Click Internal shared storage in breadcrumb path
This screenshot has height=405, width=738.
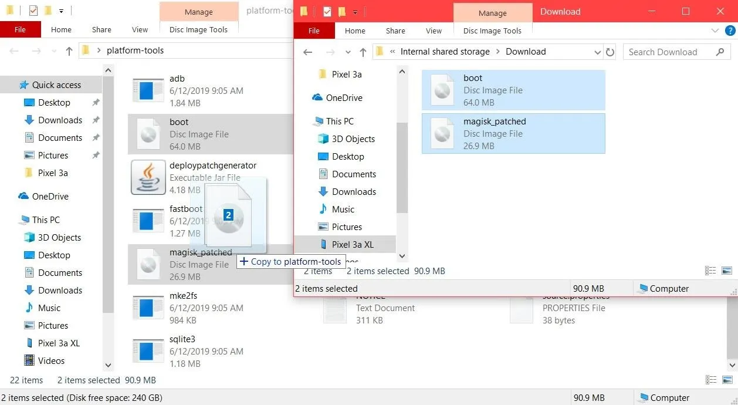pos(445,52)
